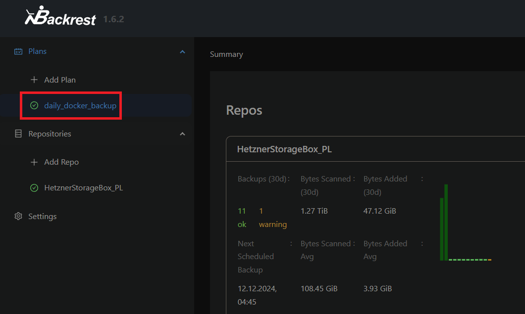Select HetznerStorageBox_PL in the sidebar
The image size is (525, 314).
83,188
